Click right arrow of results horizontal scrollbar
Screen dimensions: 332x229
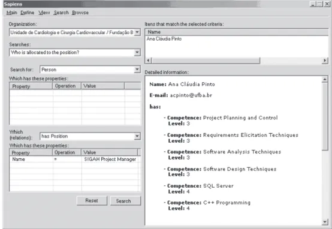(x=325, y=61)
